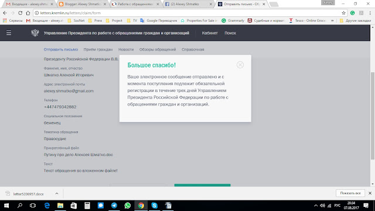
Task: Switch to the Blogger: Alexey Shmatko tab
Action: 83,4
